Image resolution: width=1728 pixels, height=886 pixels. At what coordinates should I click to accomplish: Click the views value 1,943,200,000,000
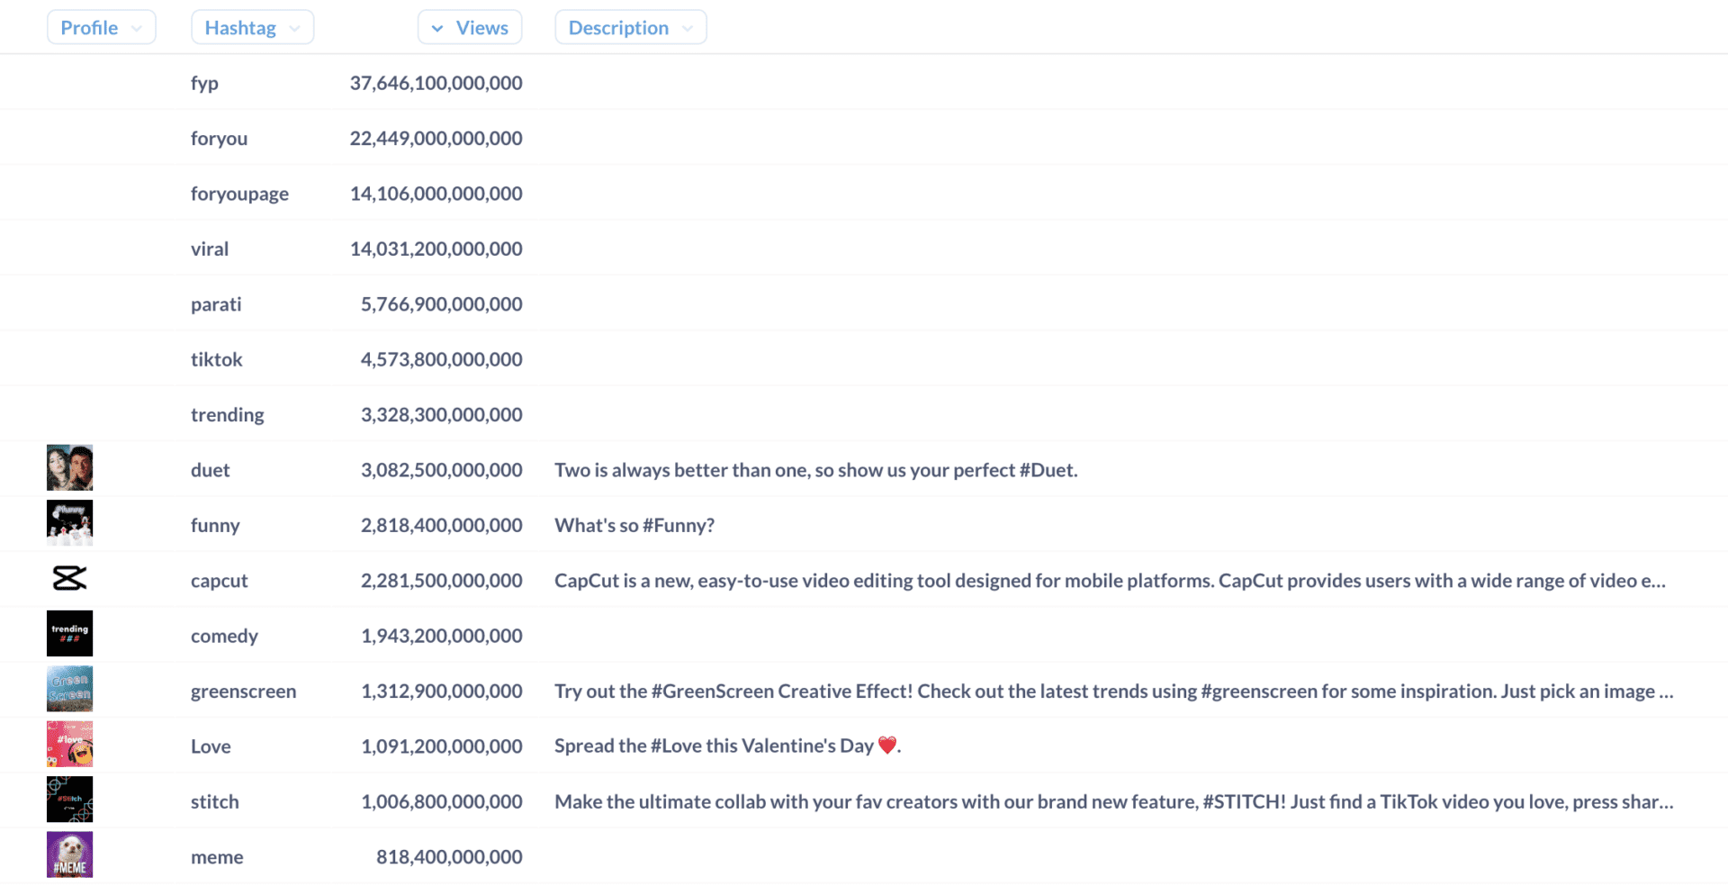tap(442, 636)
